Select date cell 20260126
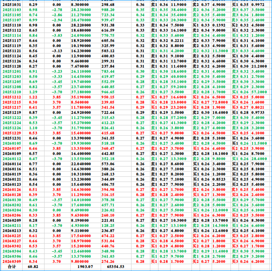The width and height of the screenshot is (272, 271). point(12,190)
